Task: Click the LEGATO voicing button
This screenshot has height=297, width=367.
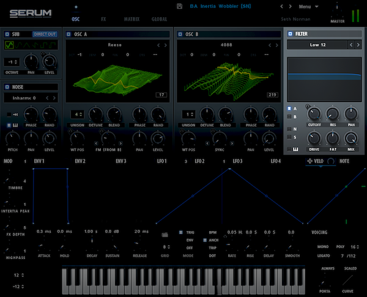Action: [x=324, y=256]
